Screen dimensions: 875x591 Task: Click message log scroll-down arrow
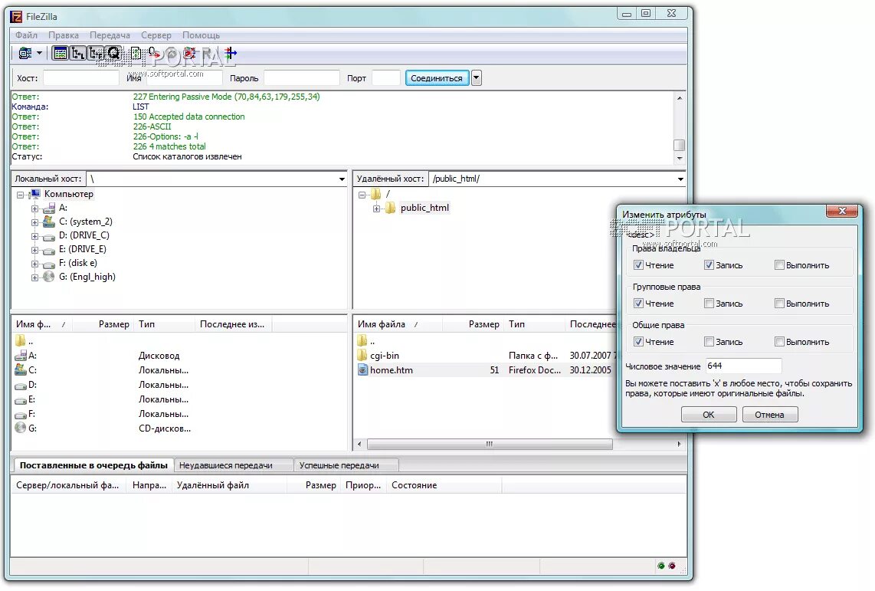pos(679,159)
